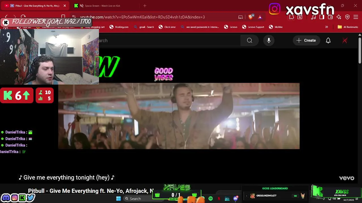This screenshot has height=203, width=362.
Task: Open the Lenovo bookmark
Action: (x=230, y=27)
